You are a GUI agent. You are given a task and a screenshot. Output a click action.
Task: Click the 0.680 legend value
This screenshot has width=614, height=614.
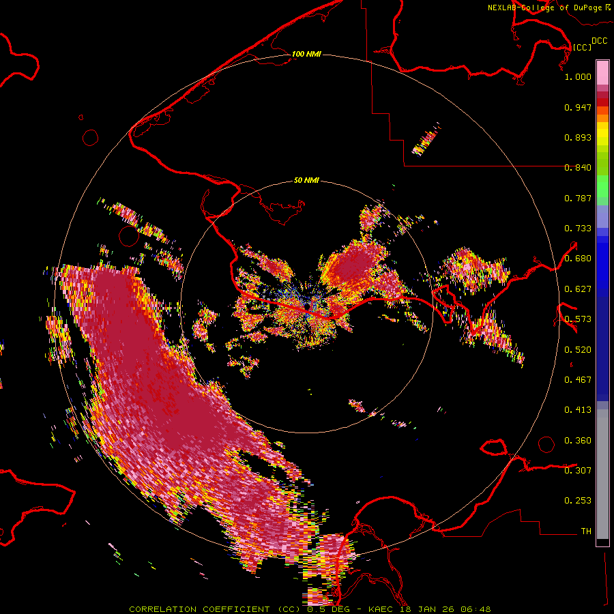coord(578,259)
